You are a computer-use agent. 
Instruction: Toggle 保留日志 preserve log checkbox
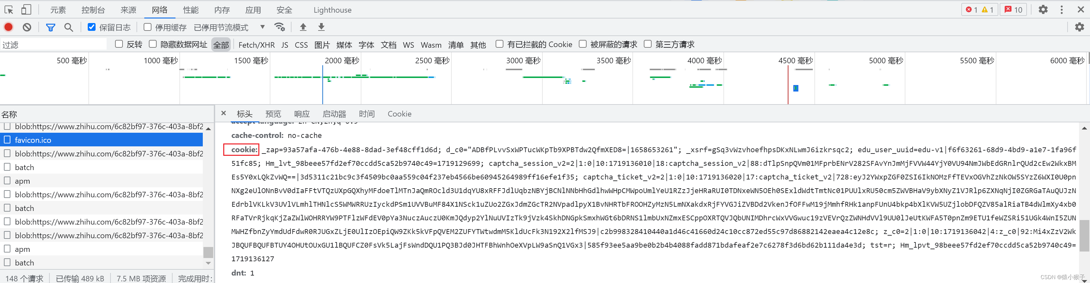91,27
